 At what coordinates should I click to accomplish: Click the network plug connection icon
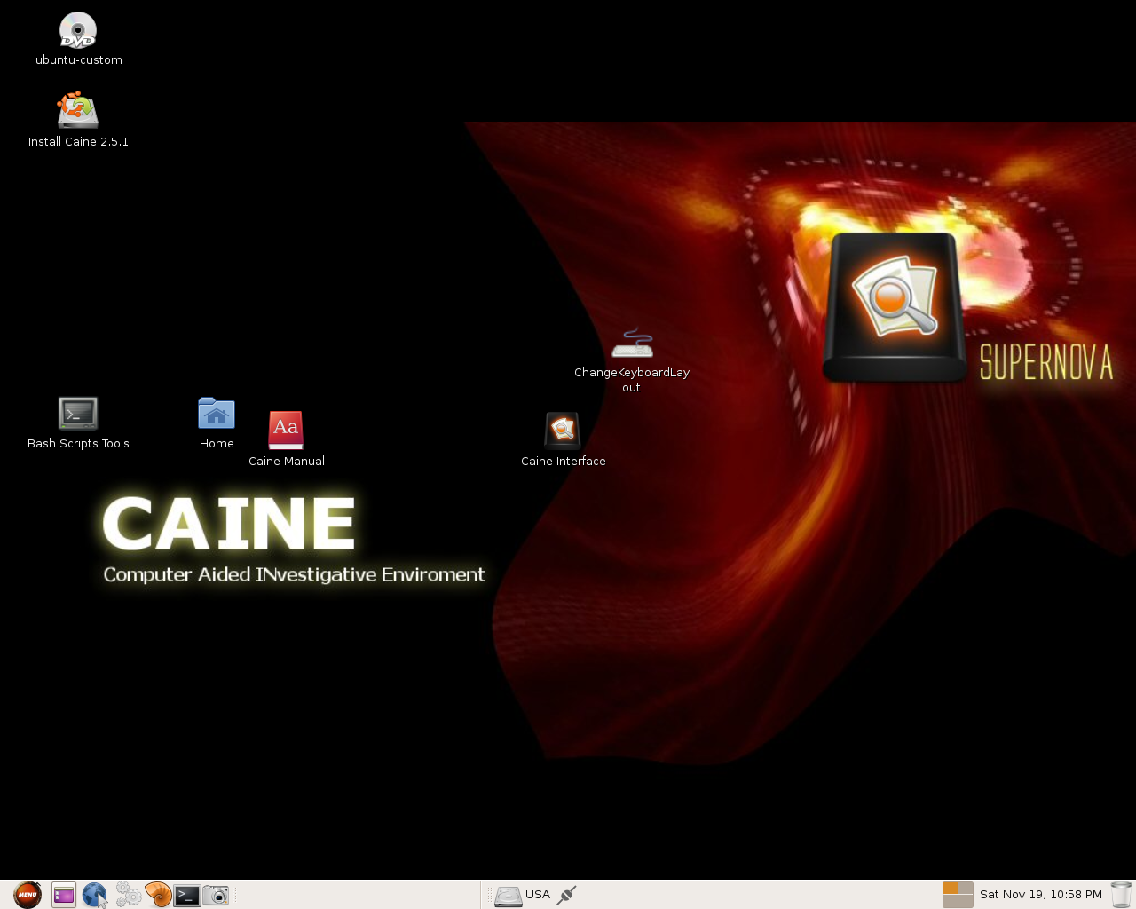[x=566, y=895]
